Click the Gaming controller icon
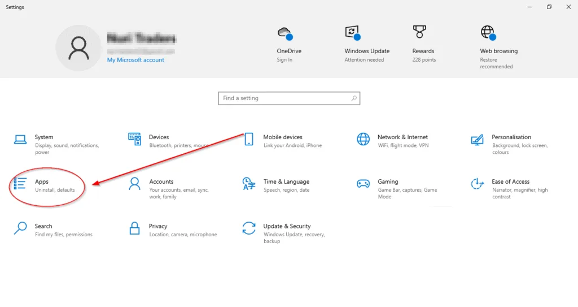 coord(363,184)
